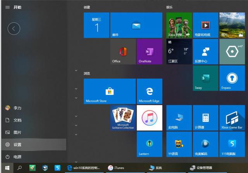248x173 pixels.
Task: Expand the app list chevron beside 浏览 header
Action: click(x=76, y=70)
